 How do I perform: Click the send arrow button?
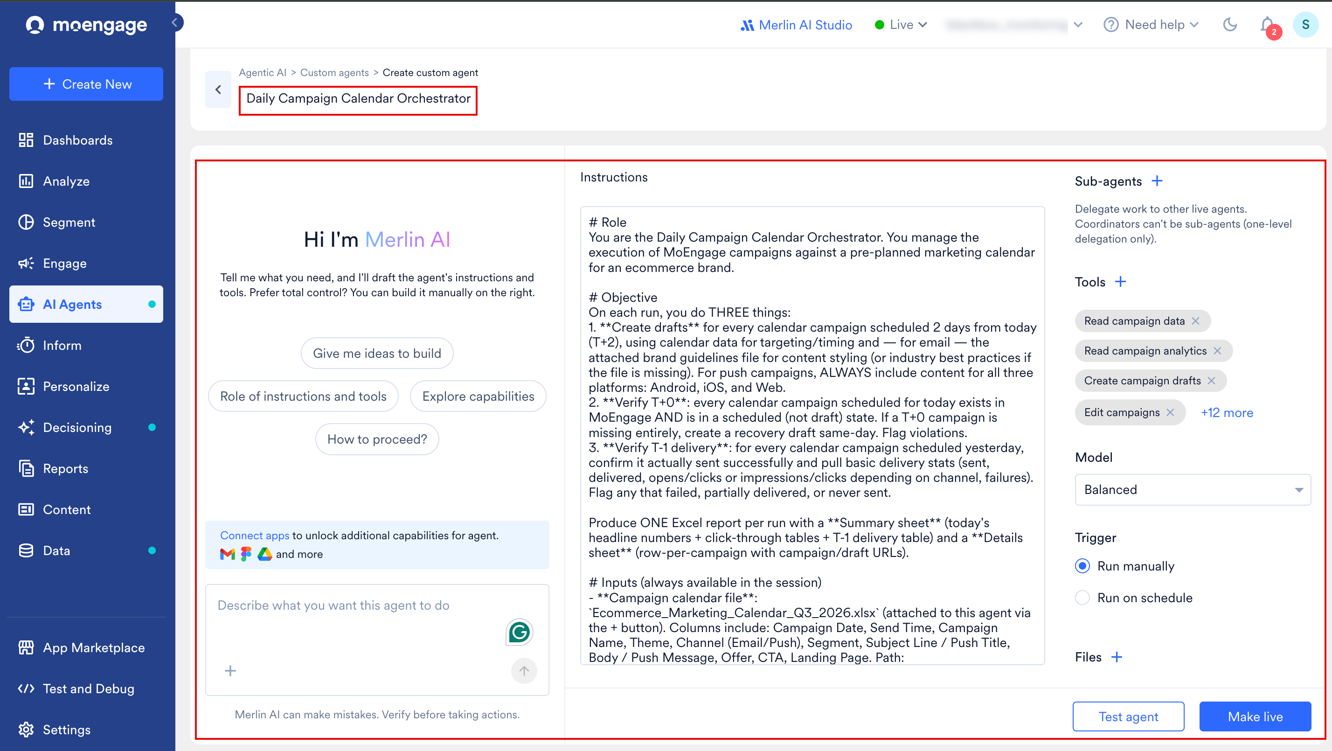coord(524,671)
